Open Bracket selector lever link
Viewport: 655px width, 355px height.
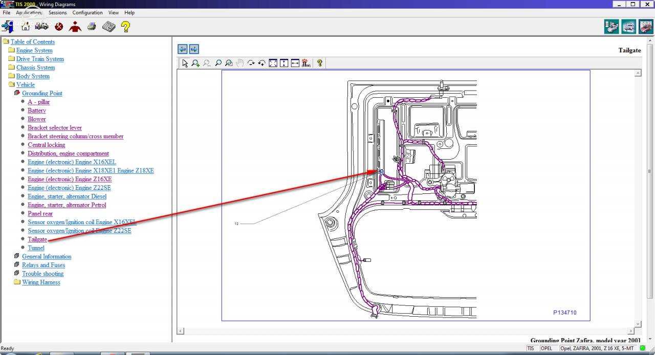[x=55, y=128]
